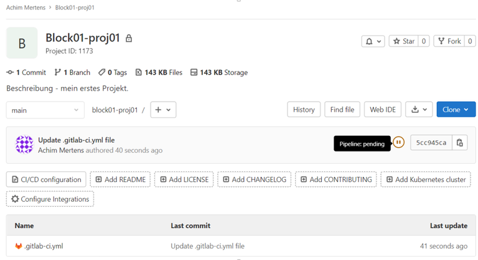Click the star count 0
The image size is (478, 260).
click(424, 41)
